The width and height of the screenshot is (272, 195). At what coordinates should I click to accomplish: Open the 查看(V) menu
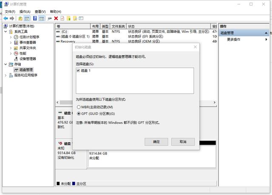point(40,11)
